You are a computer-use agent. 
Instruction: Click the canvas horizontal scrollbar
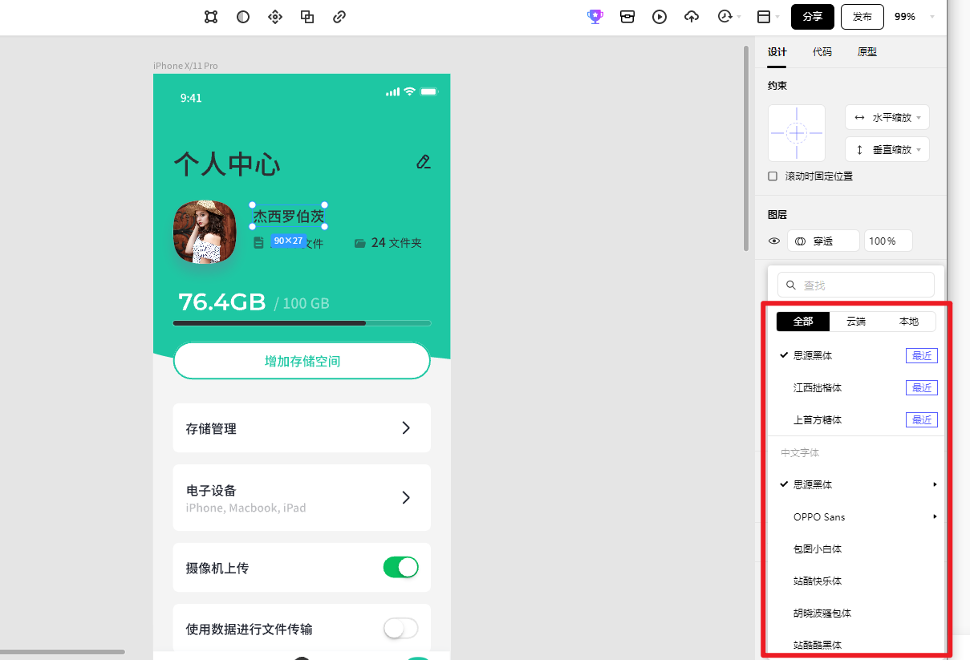coord(63,652)
